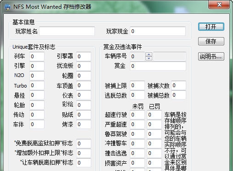
Task: Click 损害资产 未罚 field
Action: point(137,163)
